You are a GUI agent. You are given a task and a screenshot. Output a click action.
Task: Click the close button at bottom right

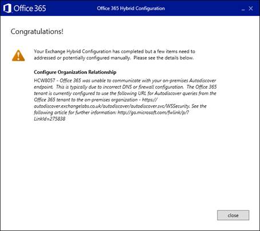(x=233, y=216)
